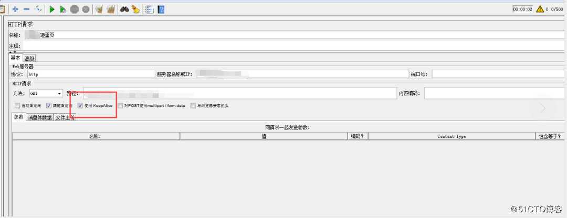This screenshot has width=567, height=218.
Task: Click the Content-Type column header
Action: click(x=451, y=136)
